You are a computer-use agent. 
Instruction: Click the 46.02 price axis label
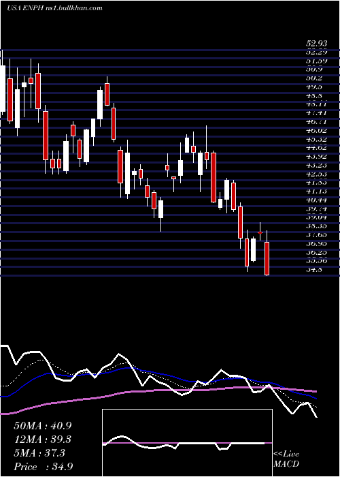tap(316, 130)
